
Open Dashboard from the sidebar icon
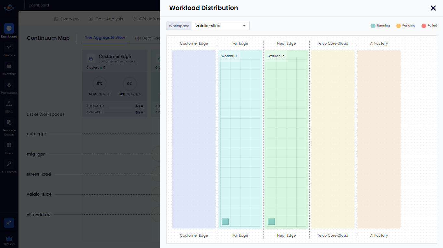coord(9,28)
